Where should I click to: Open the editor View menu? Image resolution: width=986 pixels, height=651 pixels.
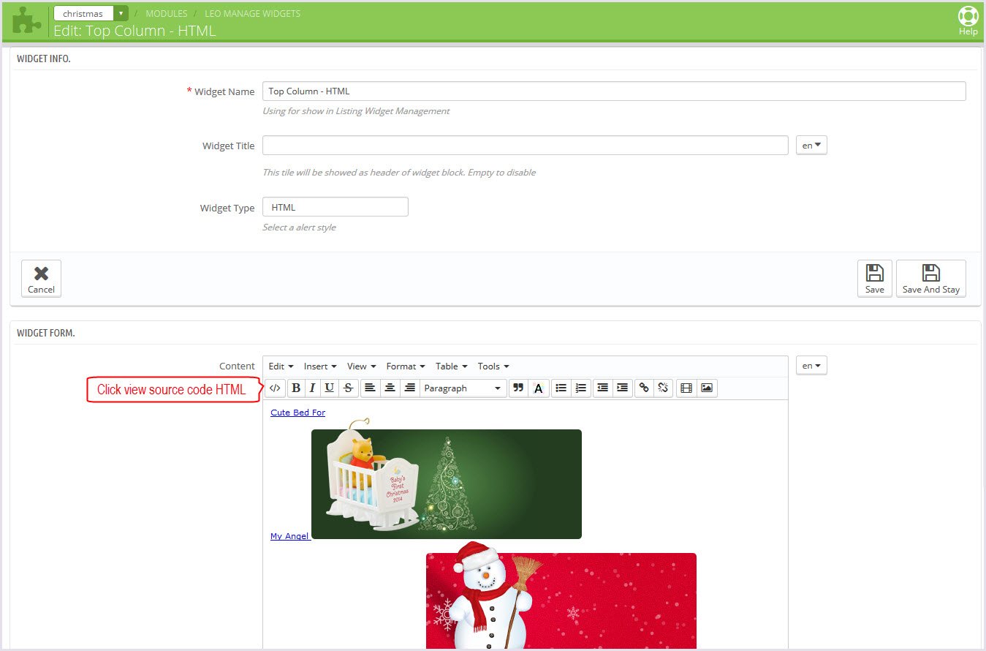coord(362,366)
